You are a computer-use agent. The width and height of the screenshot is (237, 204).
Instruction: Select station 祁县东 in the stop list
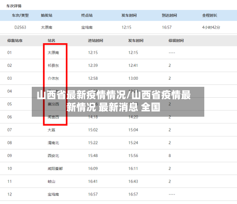(54, 65)
